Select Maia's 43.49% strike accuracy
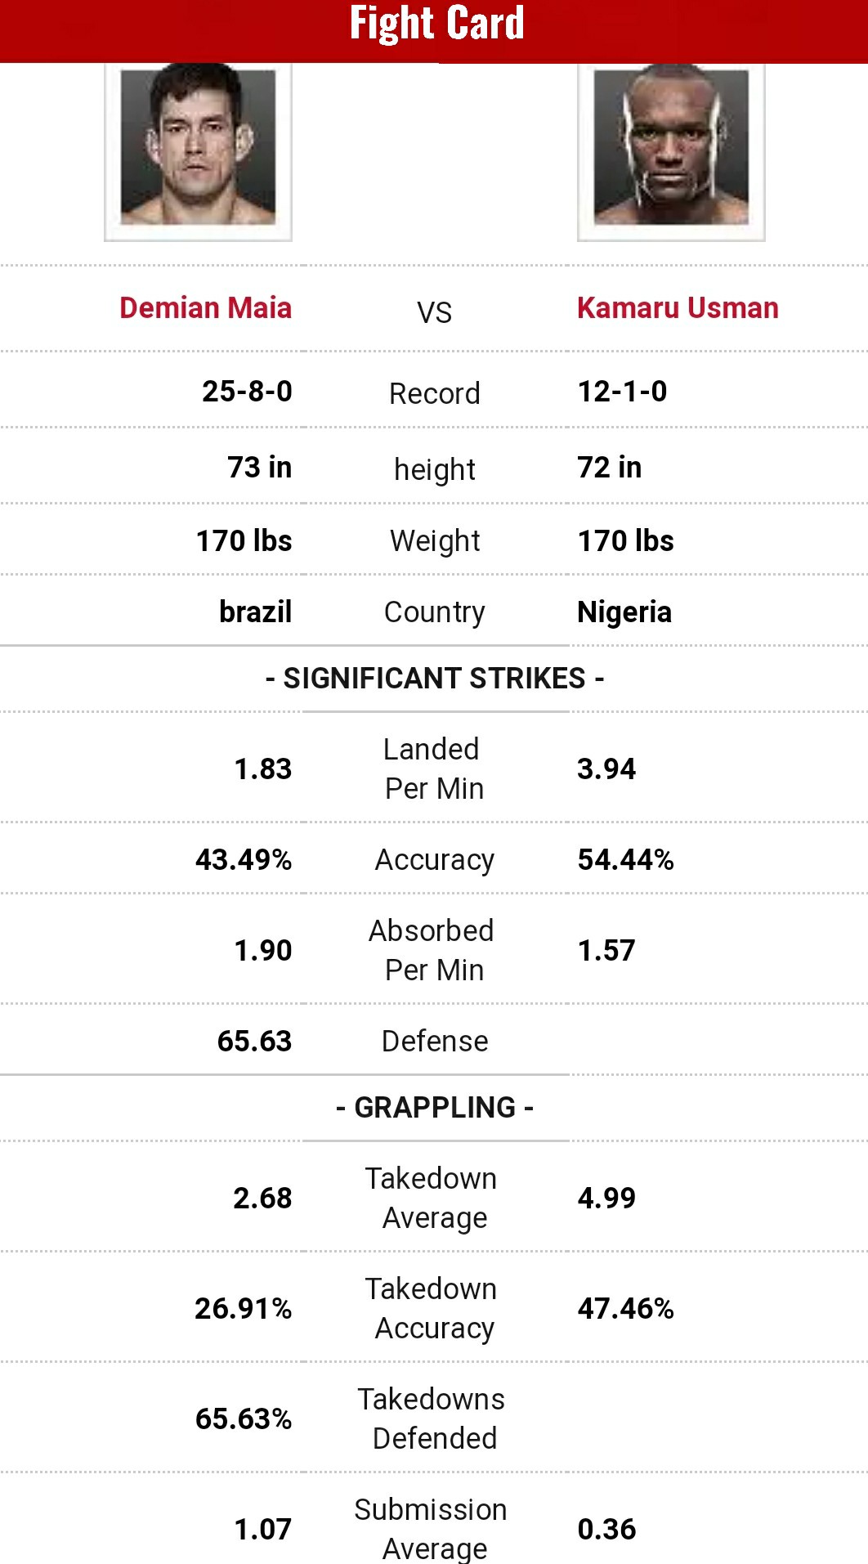Image resolution: width=868 pixels, height=1564 pixels. click(x=244, y=859)
